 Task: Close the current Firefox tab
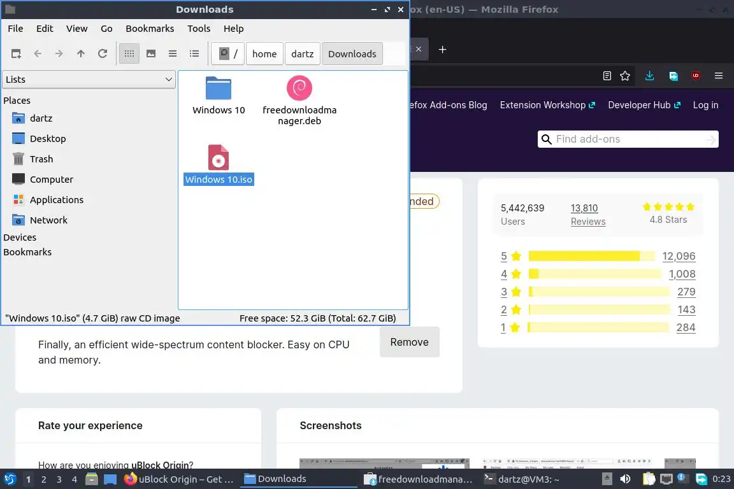coord(419,49)
